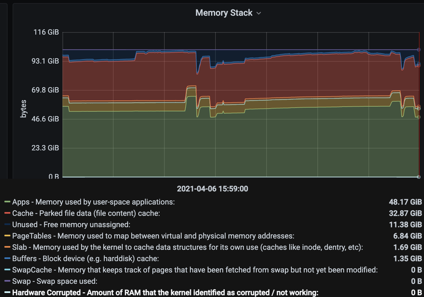The image size is (424, 297).
Task: Click the 69.8 GiB y-axis label
Action: [45, 90]
